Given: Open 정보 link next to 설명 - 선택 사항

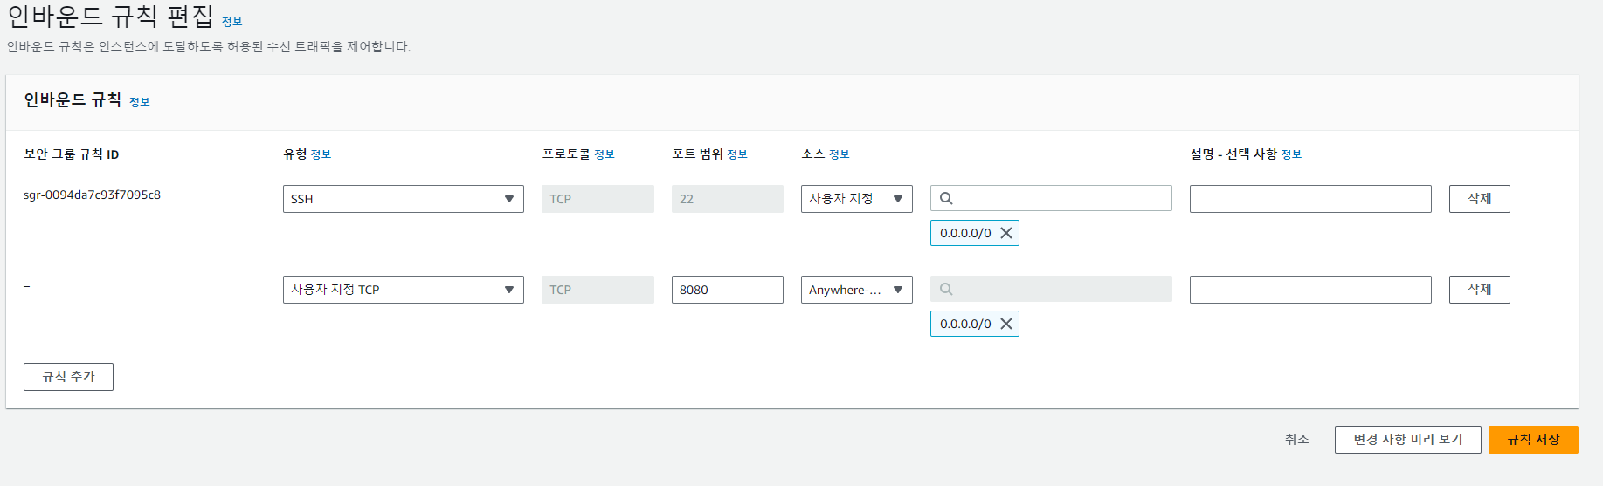Looking at the screenshot, I should tap(1291, 154).
